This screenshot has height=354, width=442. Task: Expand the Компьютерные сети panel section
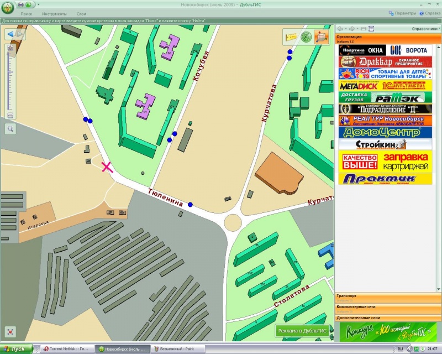[x=387, y=306]
